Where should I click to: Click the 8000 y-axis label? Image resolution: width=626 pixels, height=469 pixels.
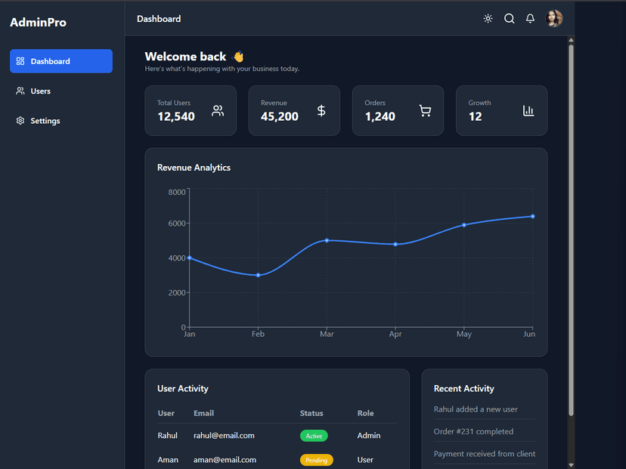click(x=177, y=193)
